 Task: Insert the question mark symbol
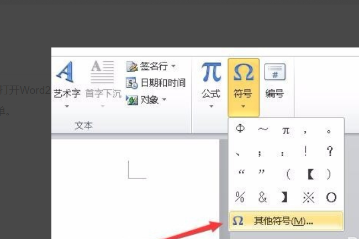click(x=330, y=151)
